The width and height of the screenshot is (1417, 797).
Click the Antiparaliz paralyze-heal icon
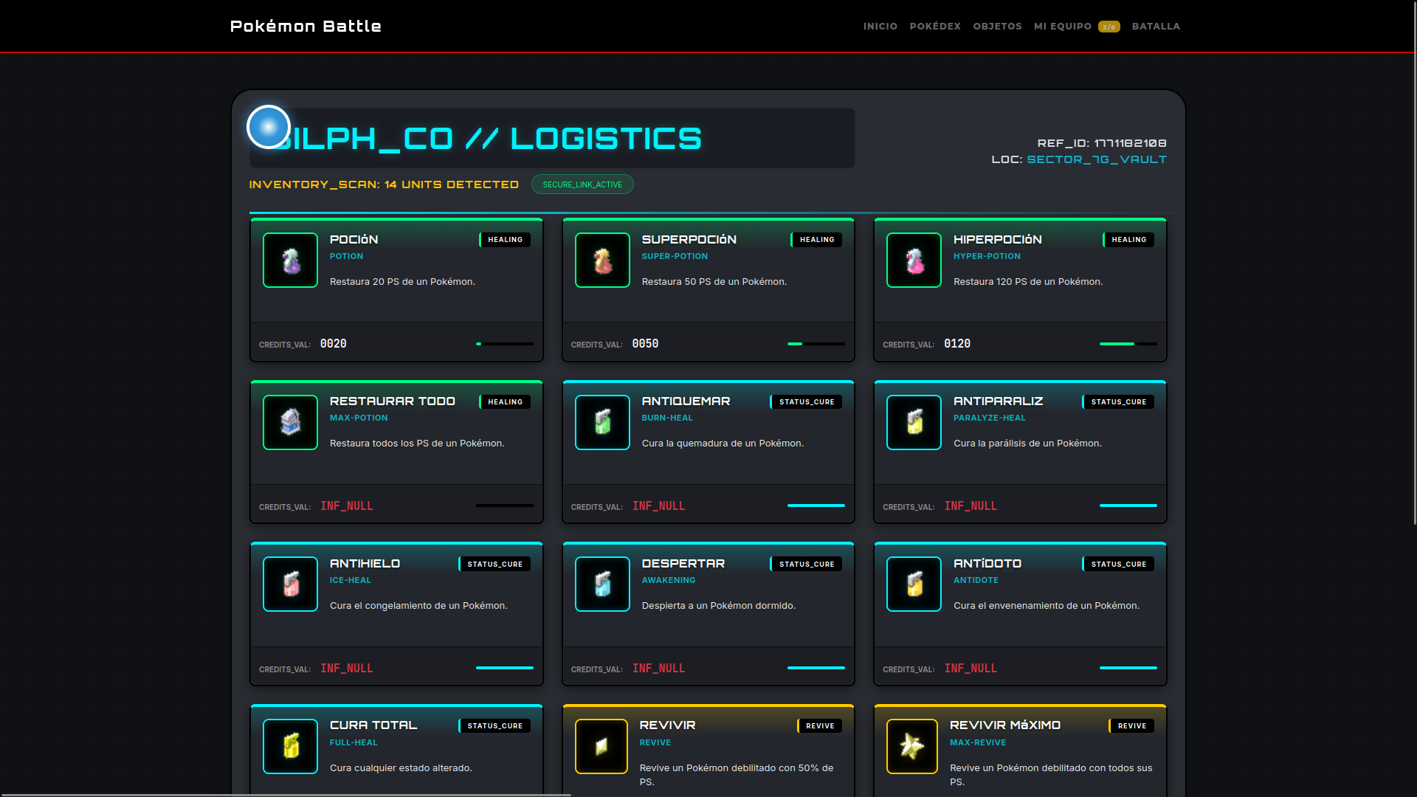914,422
